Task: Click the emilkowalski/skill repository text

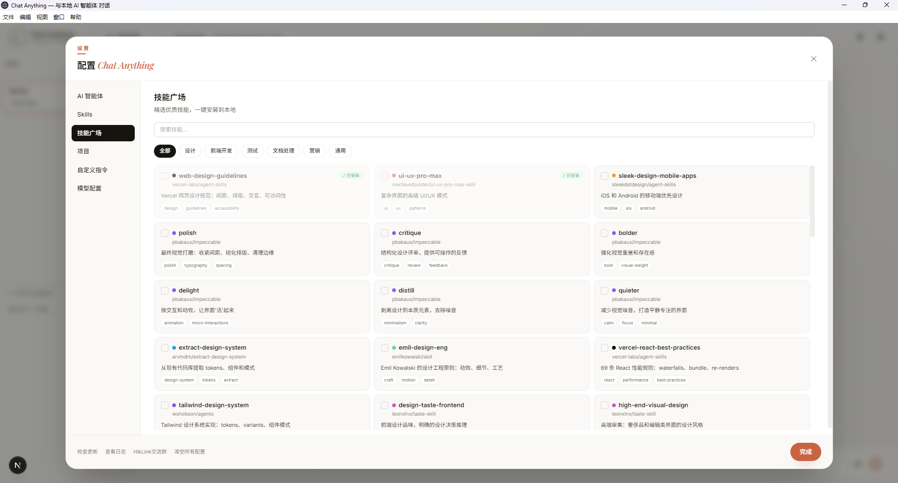Action: click(412, 357)
